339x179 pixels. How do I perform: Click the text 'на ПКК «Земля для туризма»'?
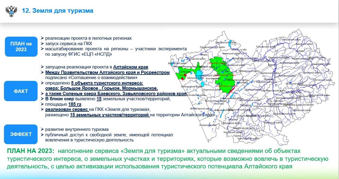[x=120, y=109]
